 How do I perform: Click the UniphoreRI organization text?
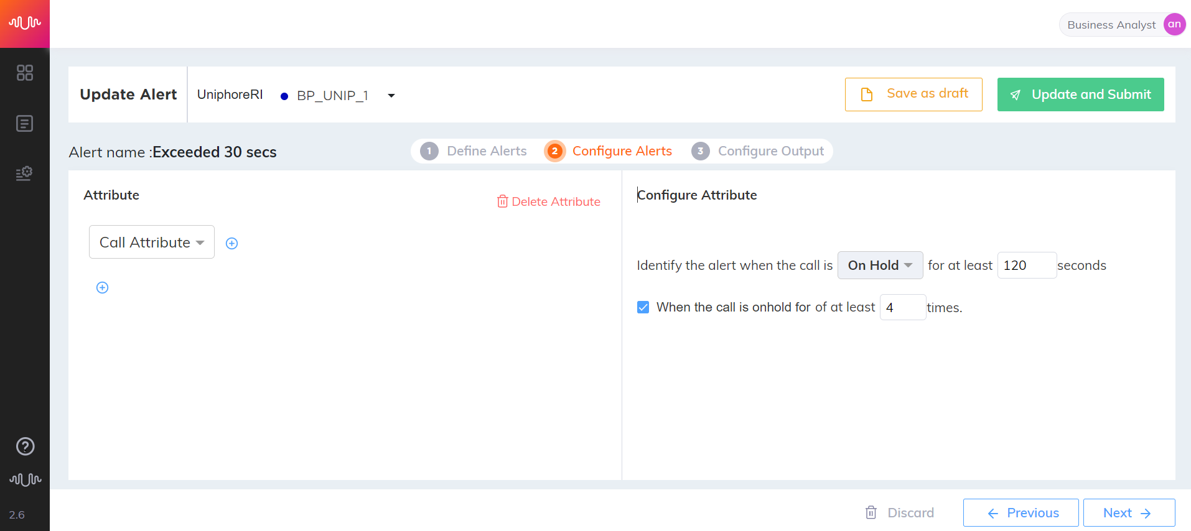pos(230,95)
